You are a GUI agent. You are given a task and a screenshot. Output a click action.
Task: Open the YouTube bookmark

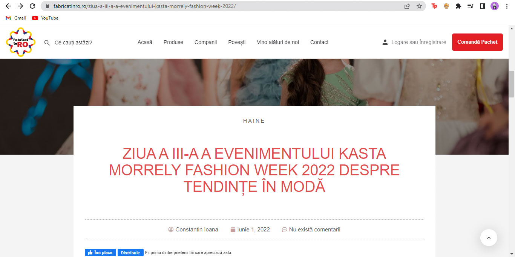click(x=45, y=18)
